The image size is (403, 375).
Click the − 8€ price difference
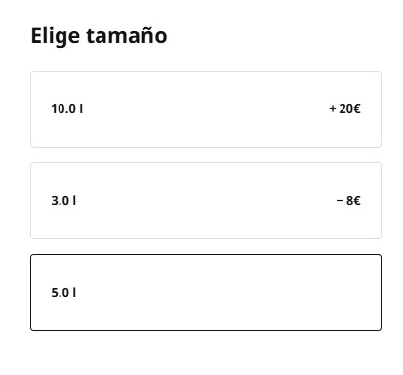(348, 201)
